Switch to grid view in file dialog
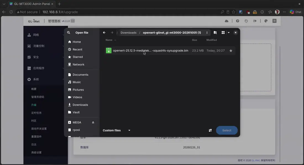Image resolution: width=304 pixels, height=165 pixels. click(223, 33)
